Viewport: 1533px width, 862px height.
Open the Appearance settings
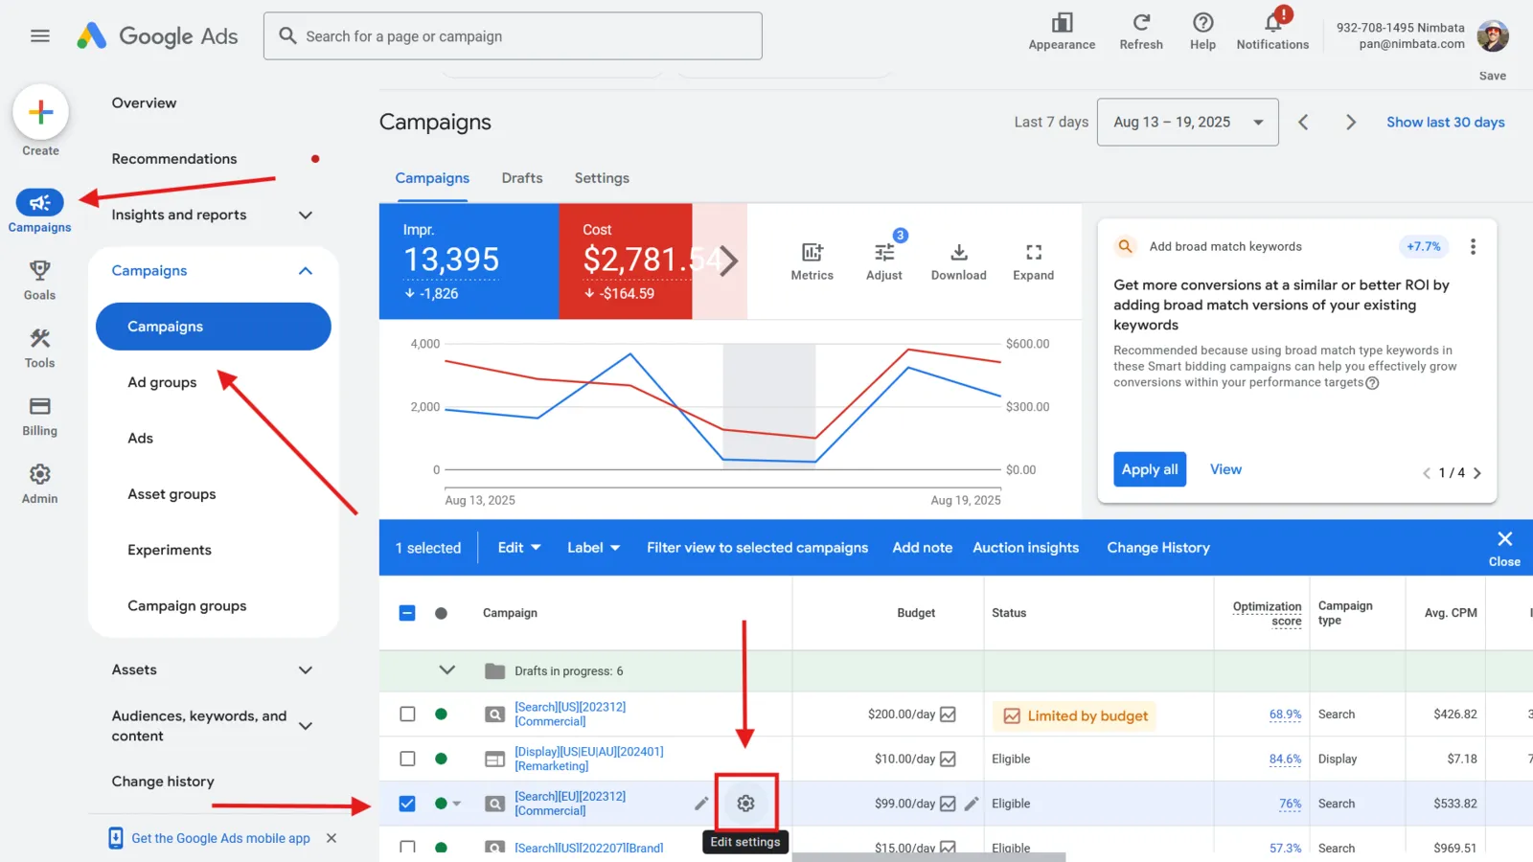[x=1062, y=32]
